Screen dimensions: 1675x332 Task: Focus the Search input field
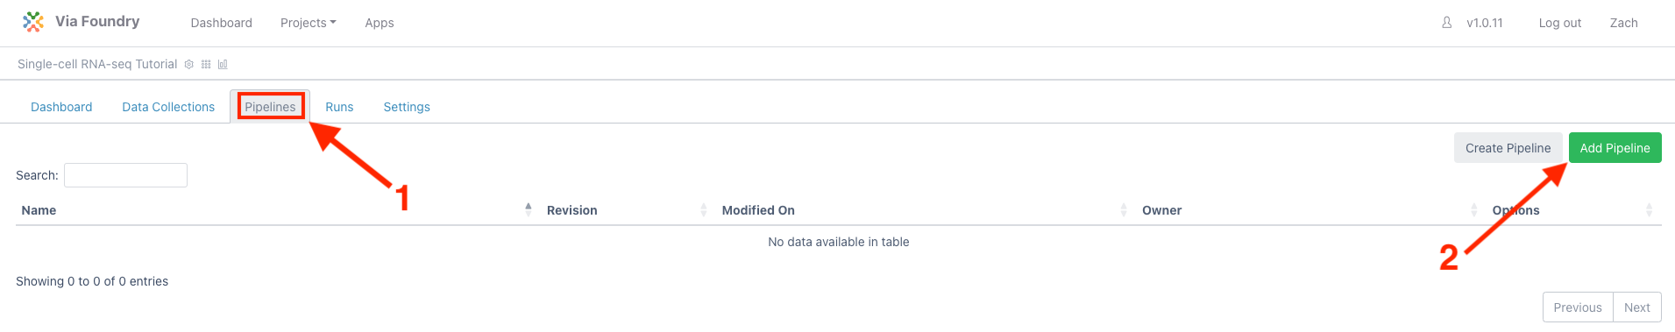coord(125,175)
